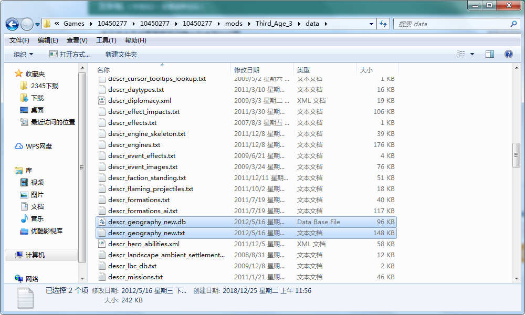This screenshot has height=315, width=525.
Task: Toggle the preview pane icon
Action: 489,54
